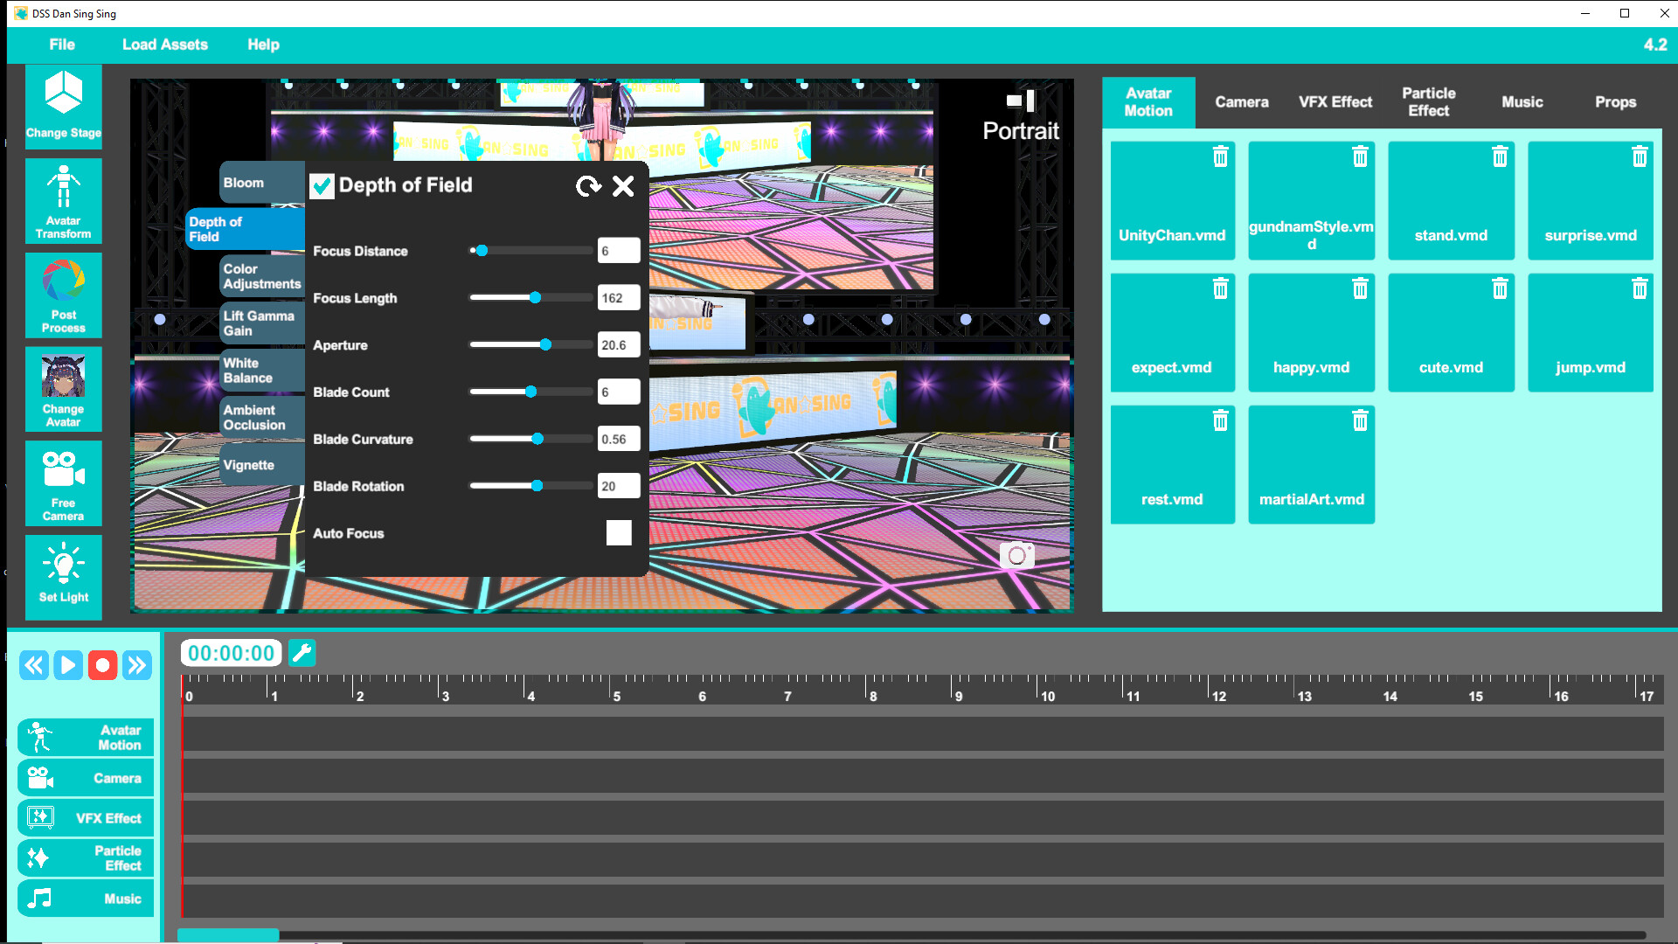Open the Change Avatar panel
The image size is (1678, 944).
(63, 390)
